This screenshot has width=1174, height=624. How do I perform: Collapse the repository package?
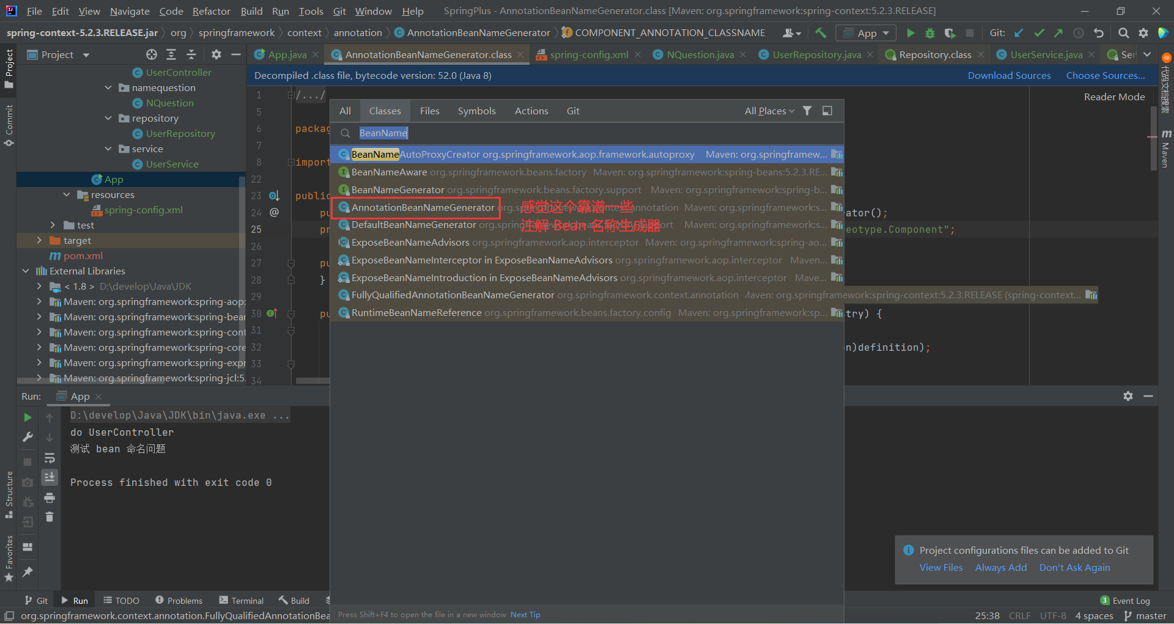[108, 118]
